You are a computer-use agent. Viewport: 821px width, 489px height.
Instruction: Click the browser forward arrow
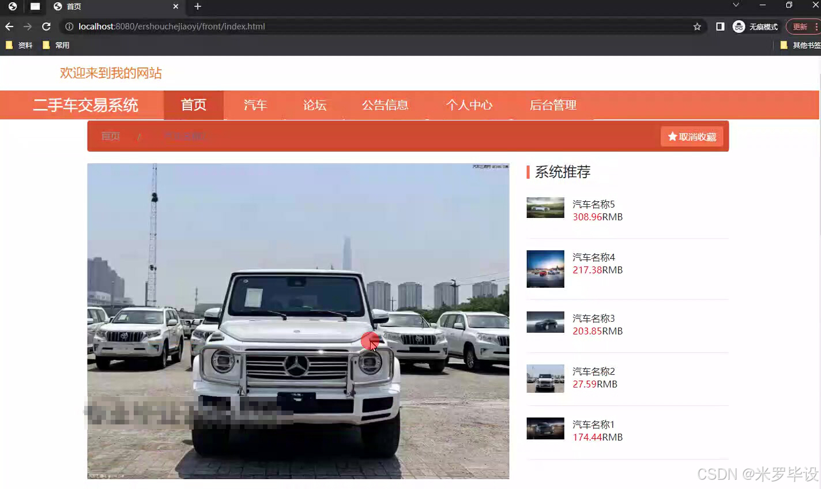28,27
